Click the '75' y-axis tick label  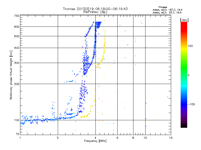18,134
